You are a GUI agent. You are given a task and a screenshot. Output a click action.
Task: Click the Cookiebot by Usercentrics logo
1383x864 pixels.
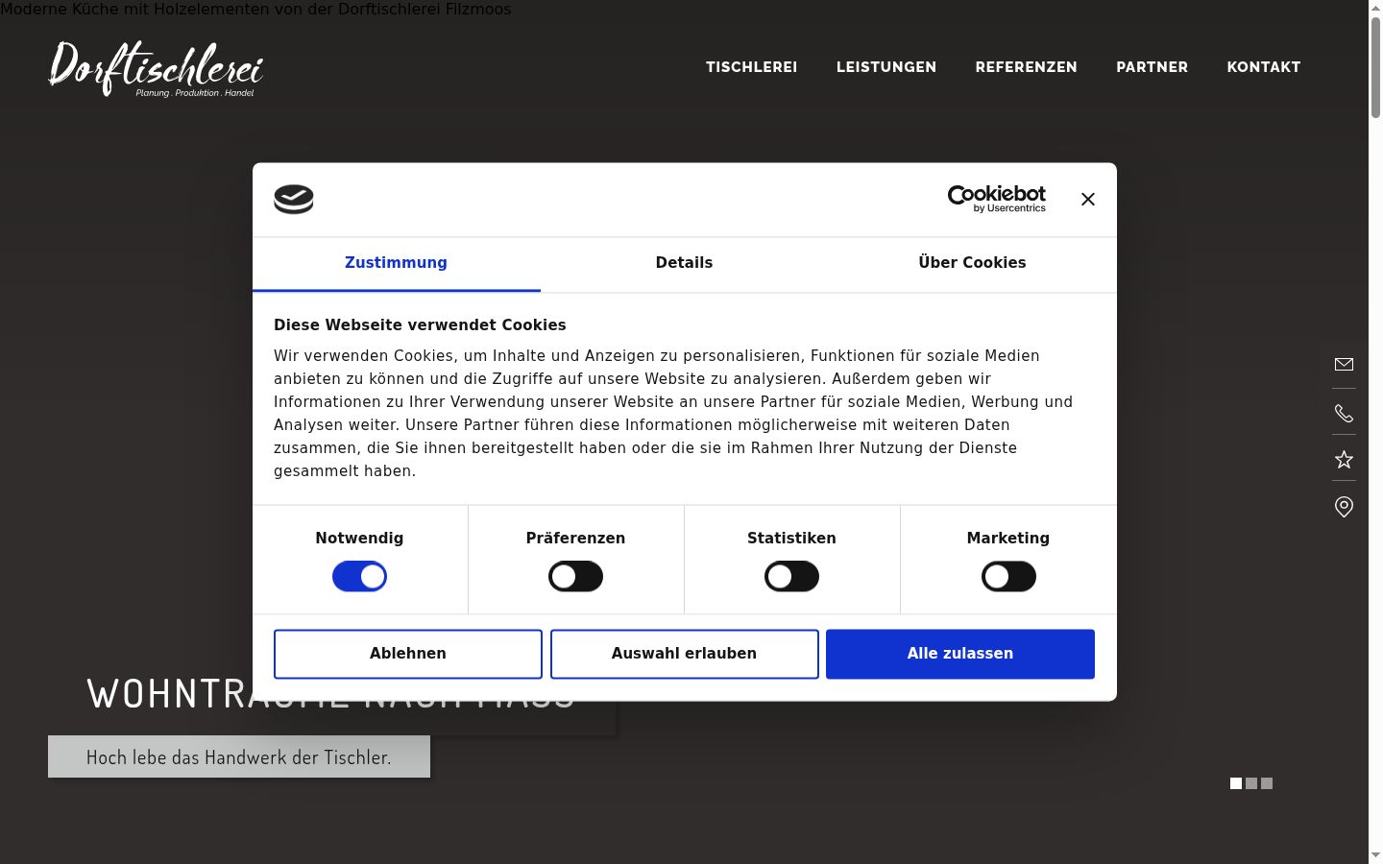(996, 199)
